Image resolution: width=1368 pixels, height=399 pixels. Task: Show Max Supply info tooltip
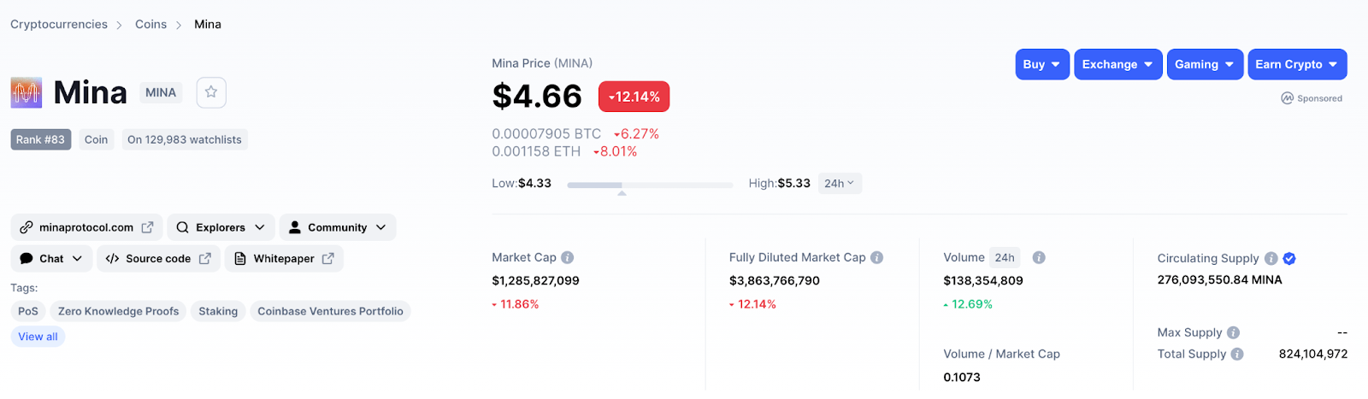click(1233, 332)
